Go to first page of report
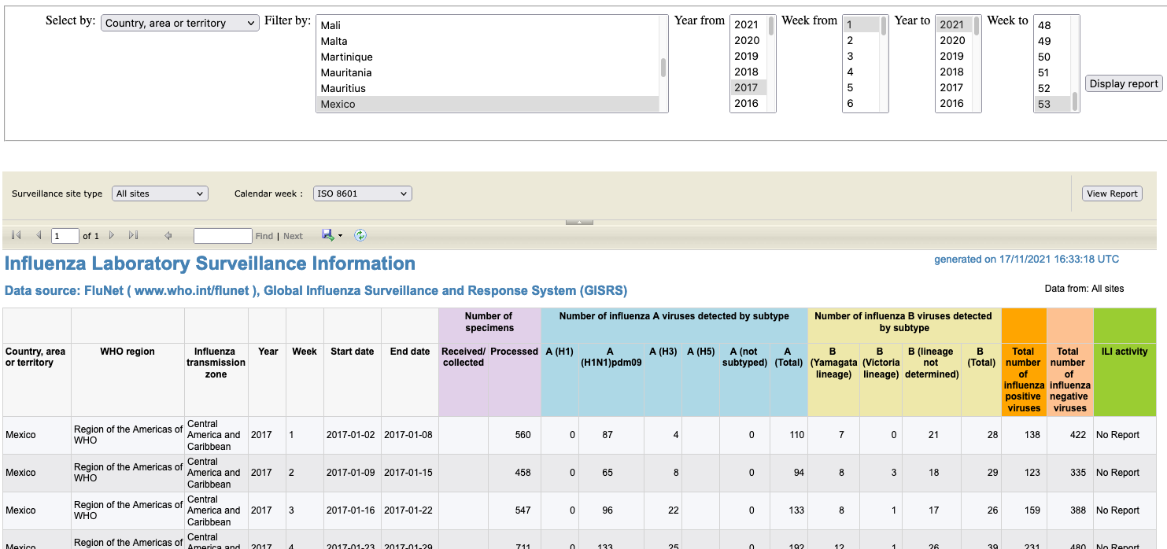This screenshot has height=549, width=1167. pos(16,235)
